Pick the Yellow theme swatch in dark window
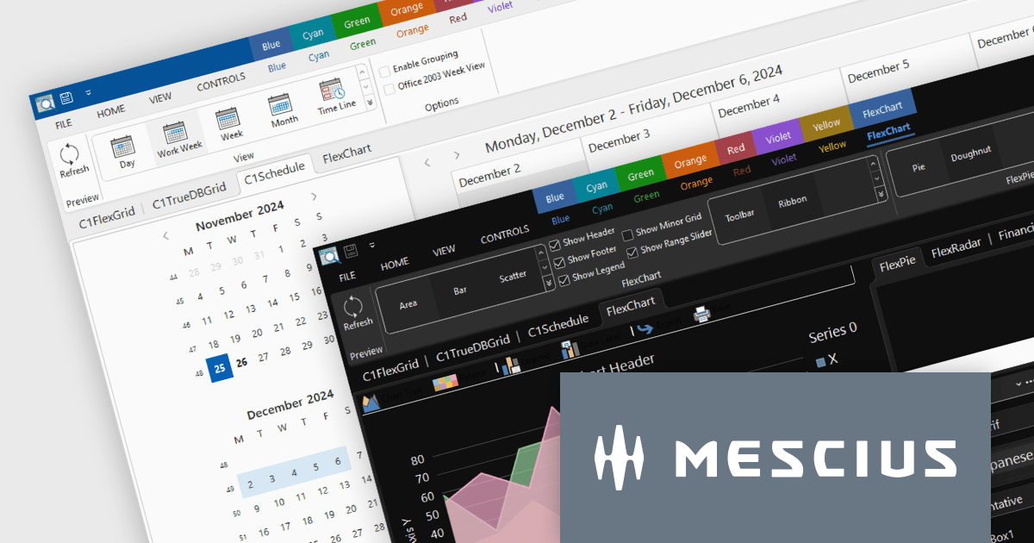The image size is (1034, 543). (825, 125)
